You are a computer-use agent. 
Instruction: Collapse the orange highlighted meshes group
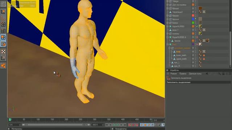click(x=170, y=48)
